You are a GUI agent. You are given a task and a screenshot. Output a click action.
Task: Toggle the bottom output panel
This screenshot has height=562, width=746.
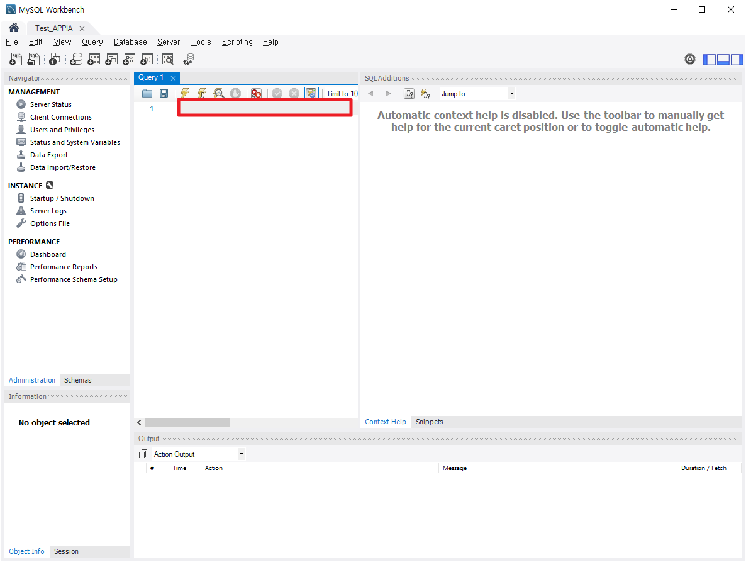pyautogui.click(x=723, y=60)
